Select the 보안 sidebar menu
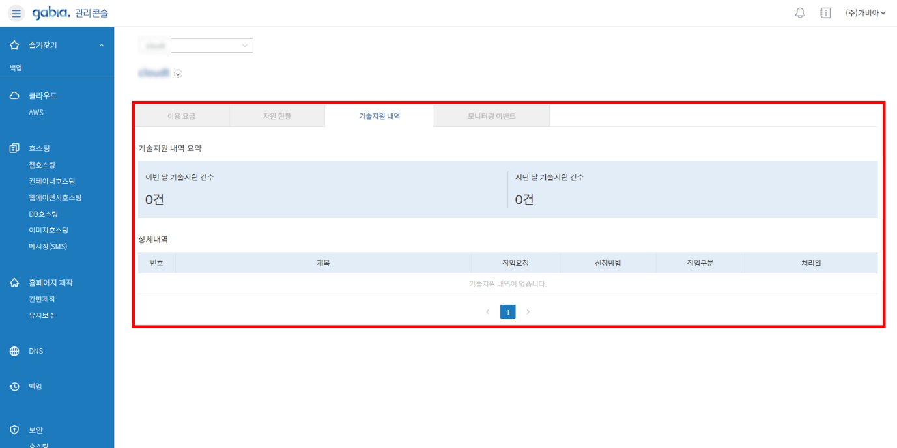897x448 pixels. coord(36,430)
